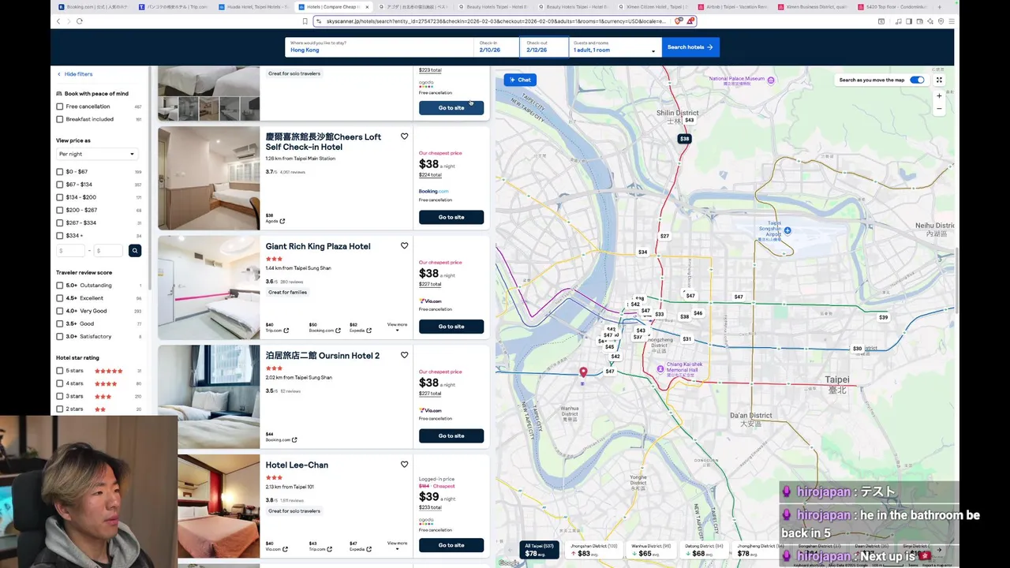Select All Taipei district chip
Image resolution: width=1010 pixels, height=568 pixels.
(540, 550)
